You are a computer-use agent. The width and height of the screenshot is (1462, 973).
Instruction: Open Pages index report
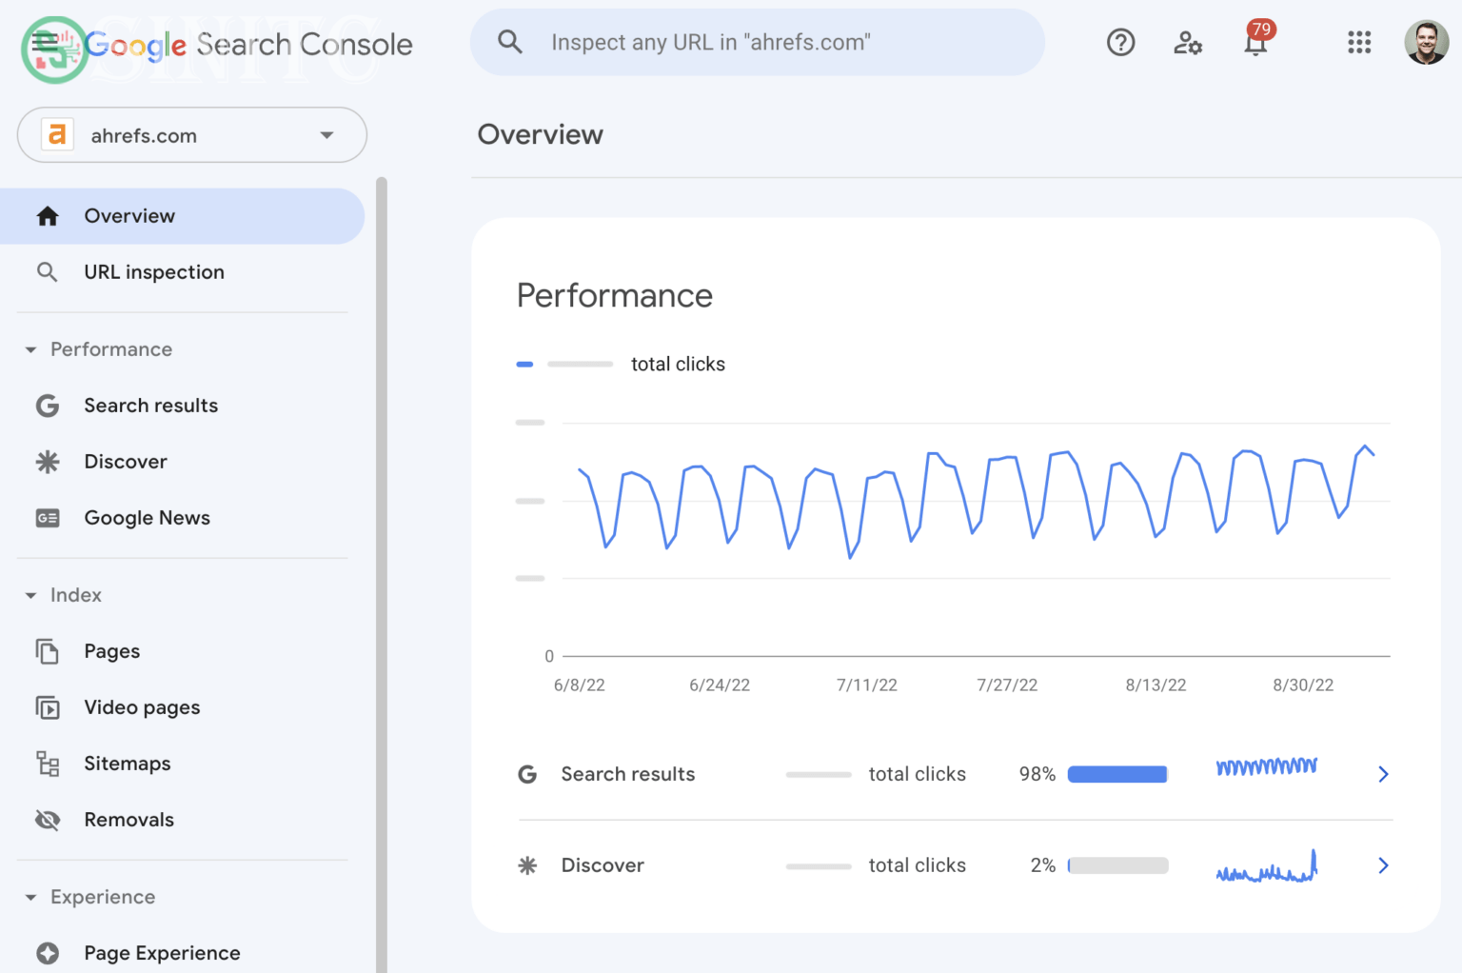[x=182, y=651]
